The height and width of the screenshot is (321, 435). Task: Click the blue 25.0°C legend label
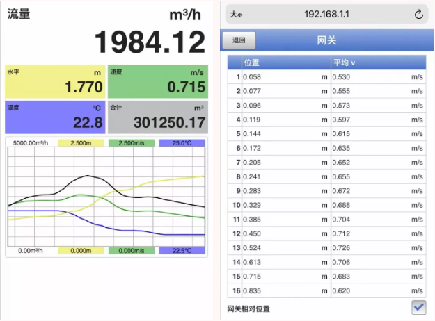point(181,143)
